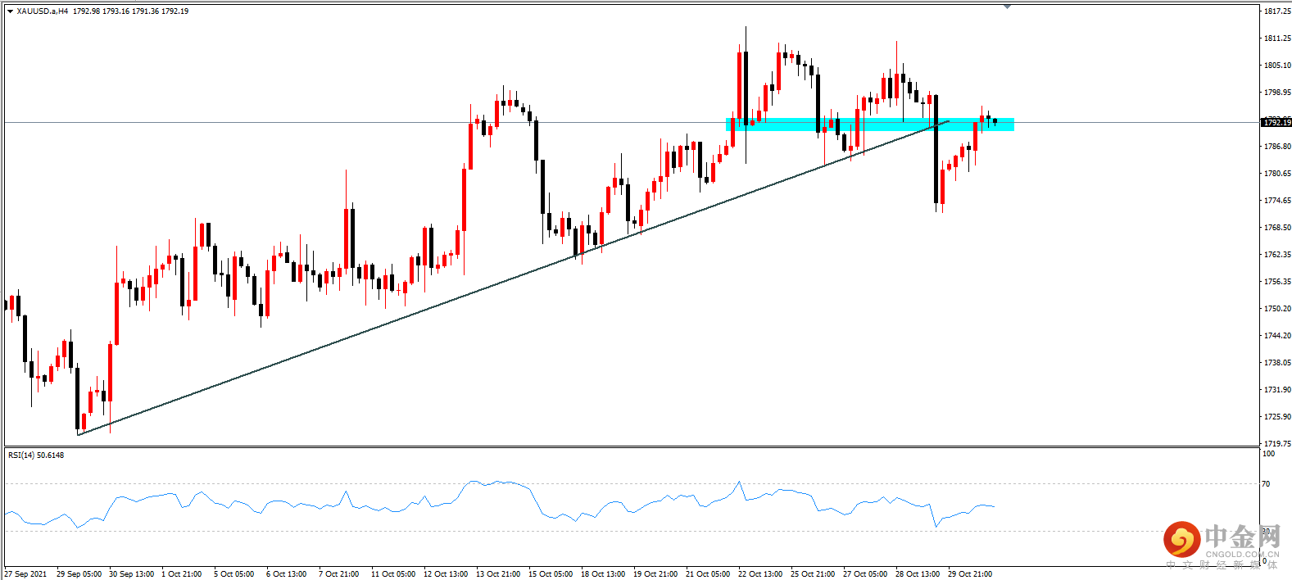
Task: Click the 30 Sep 13:00 time label
Action: 131,574
